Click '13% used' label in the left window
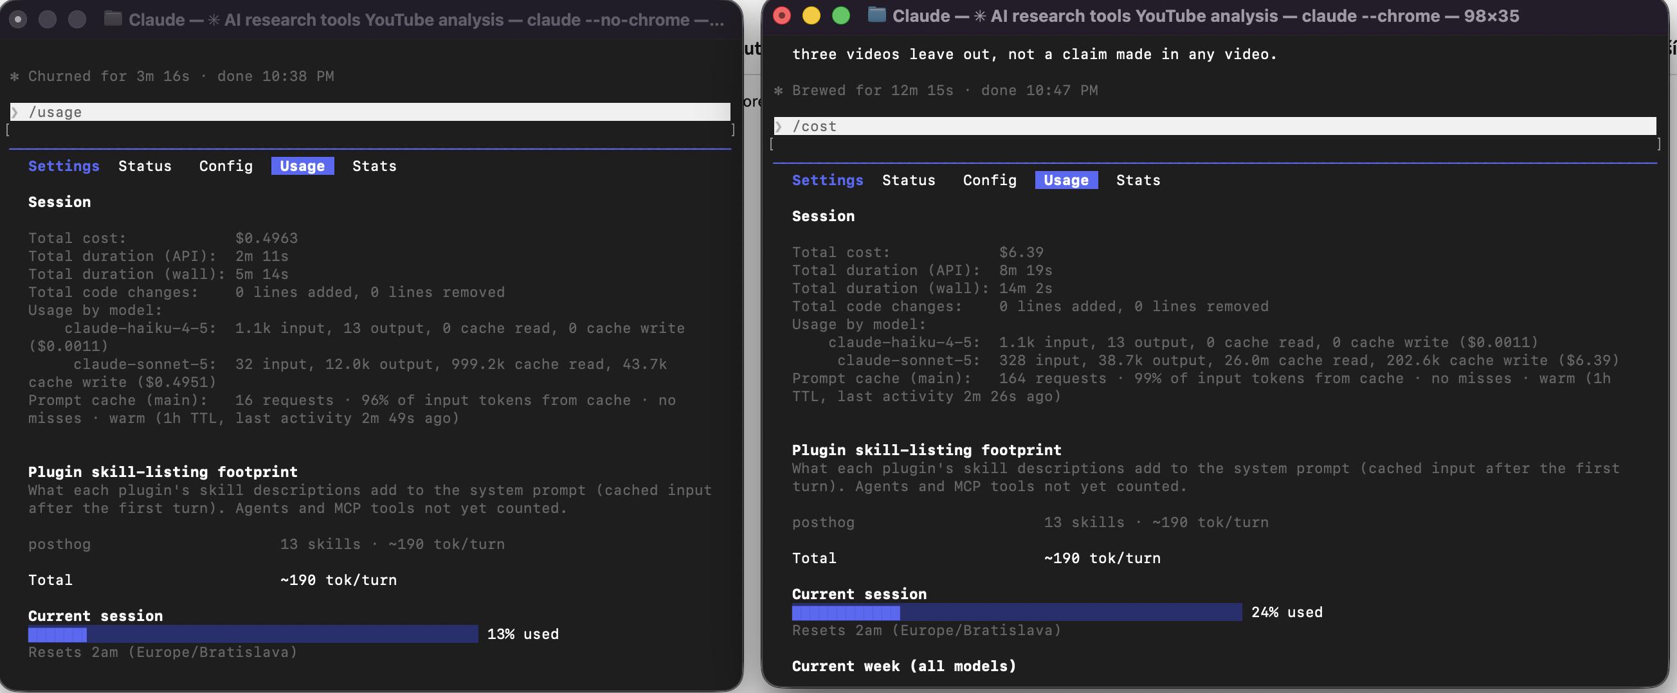The width and height of the screenshot is (1677, 693). click(x=523, y=634)
